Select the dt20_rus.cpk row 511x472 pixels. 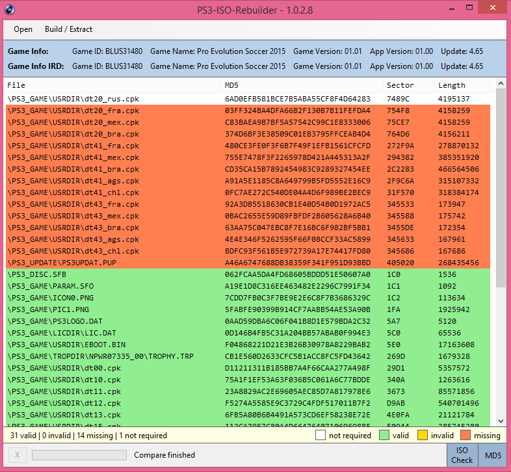pos(248,99)
